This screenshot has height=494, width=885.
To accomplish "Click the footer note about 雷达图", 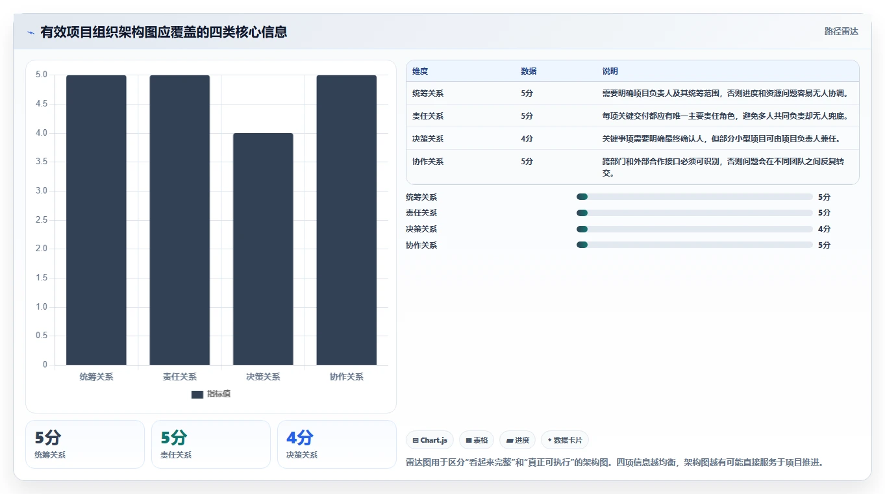I will click(x=615, y=463).
